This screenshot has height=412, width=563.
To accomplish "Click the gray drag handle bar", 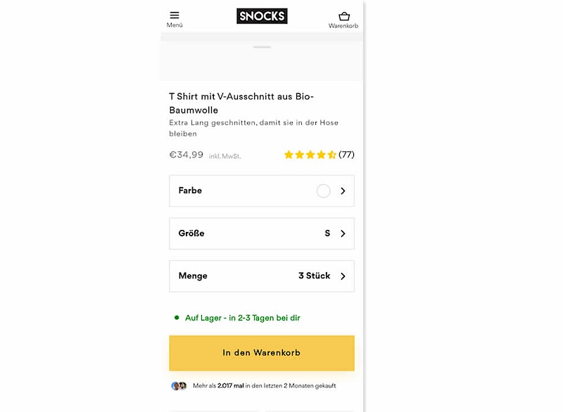I will pyautogui.click(x=262, y=47).
